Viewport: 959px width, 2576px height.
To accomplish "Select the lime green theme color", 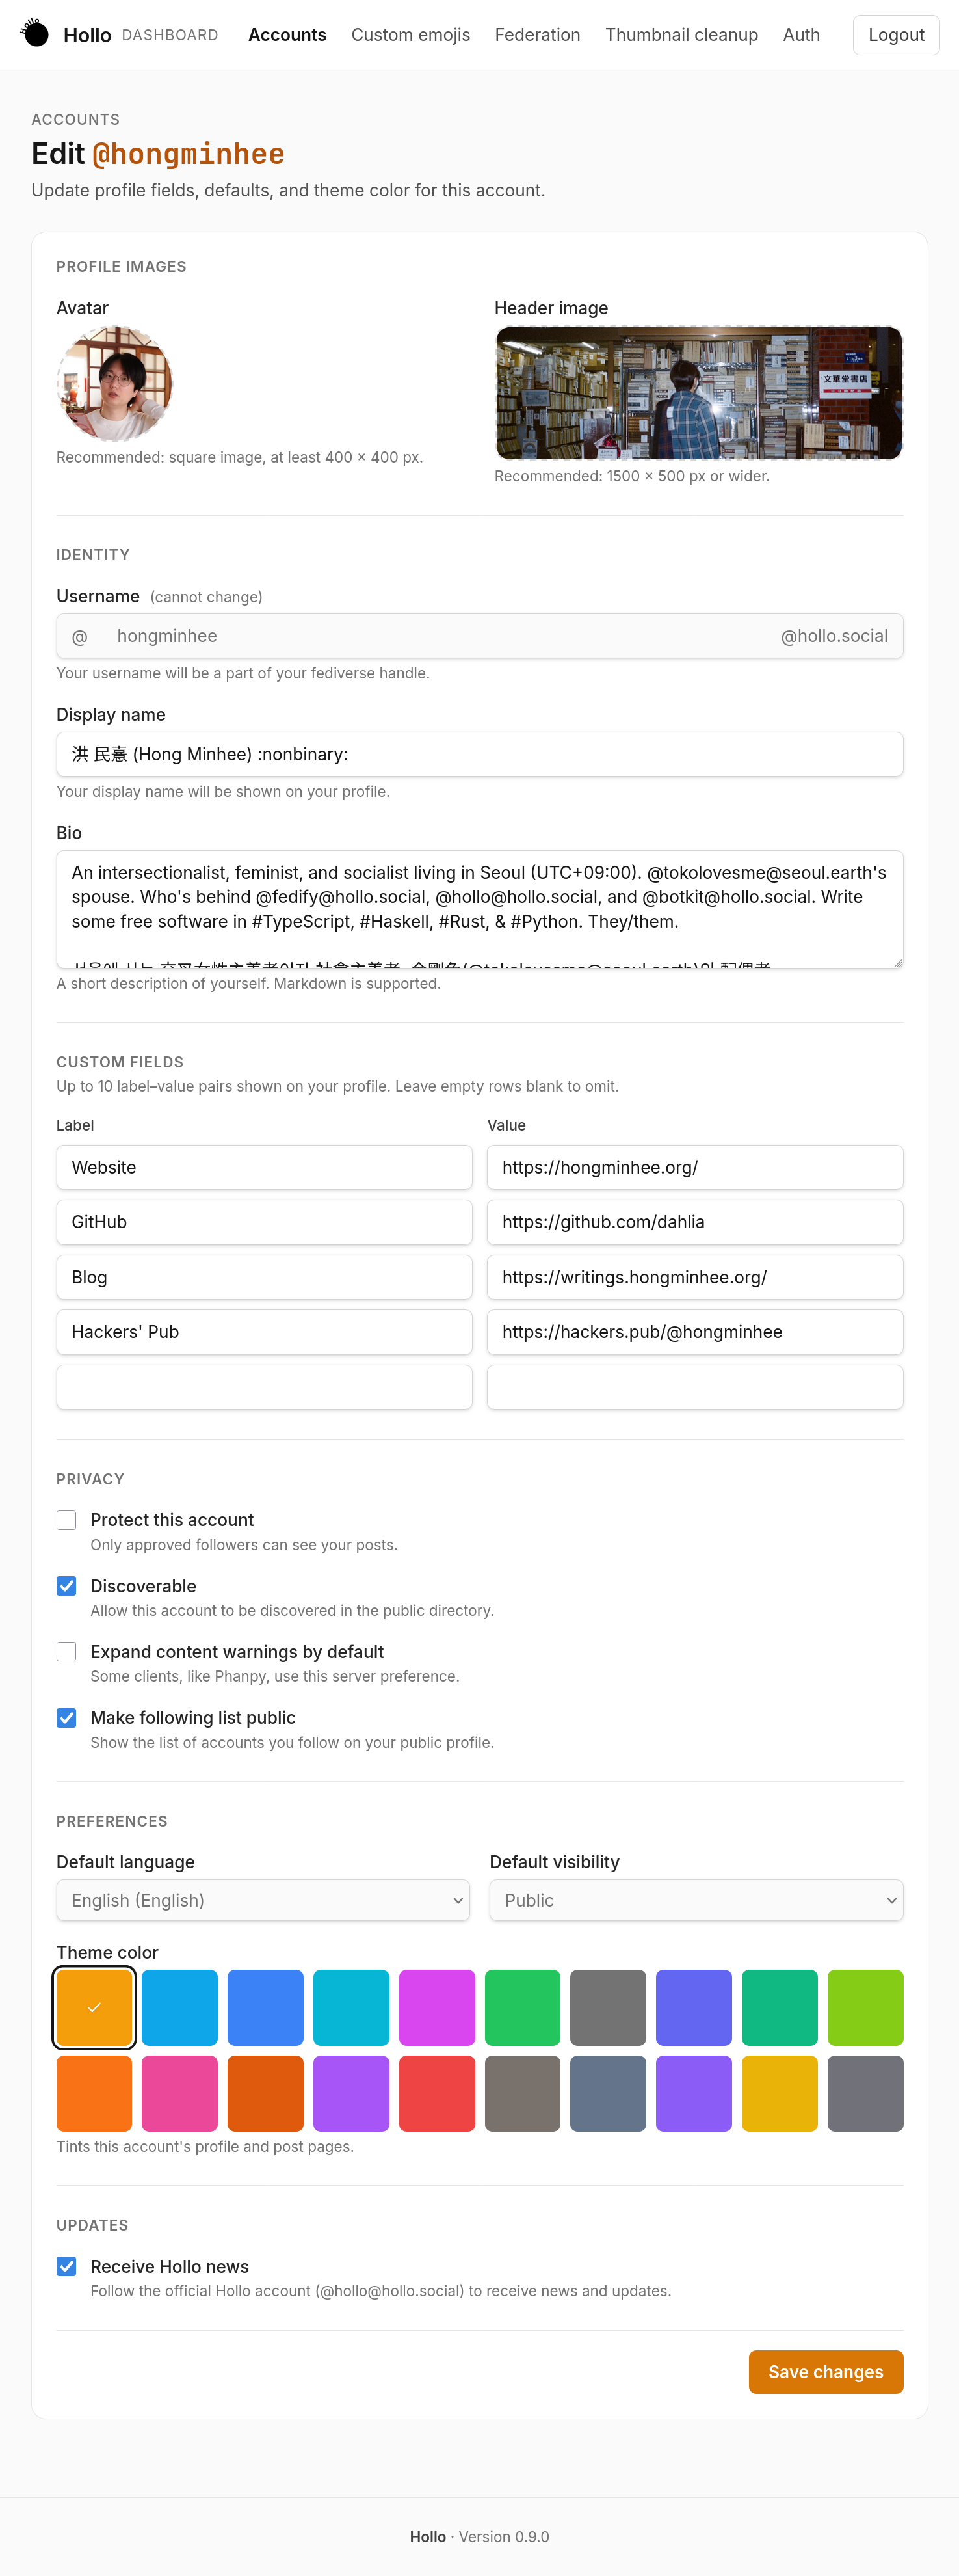I will pyautogui.click(x=865, y=2008).
